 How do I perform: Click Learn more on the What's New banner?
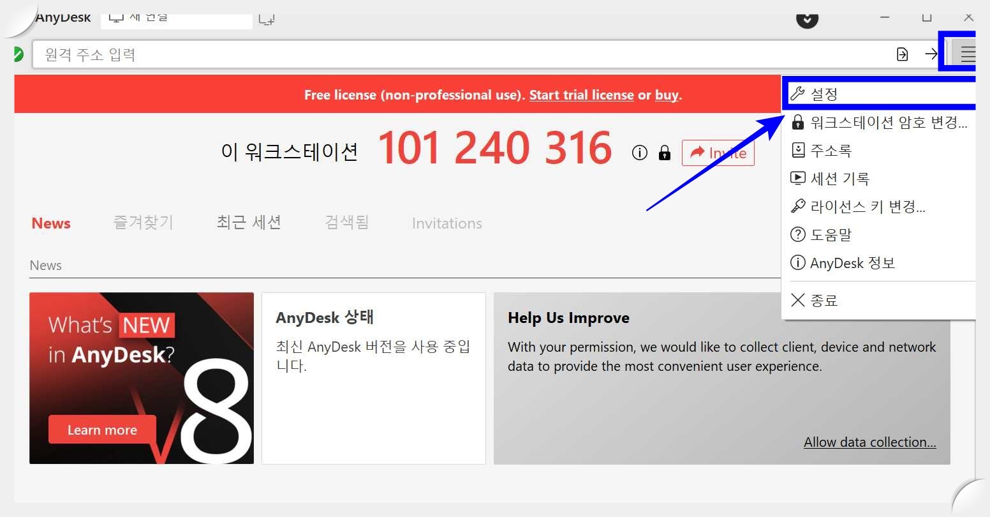102,430
